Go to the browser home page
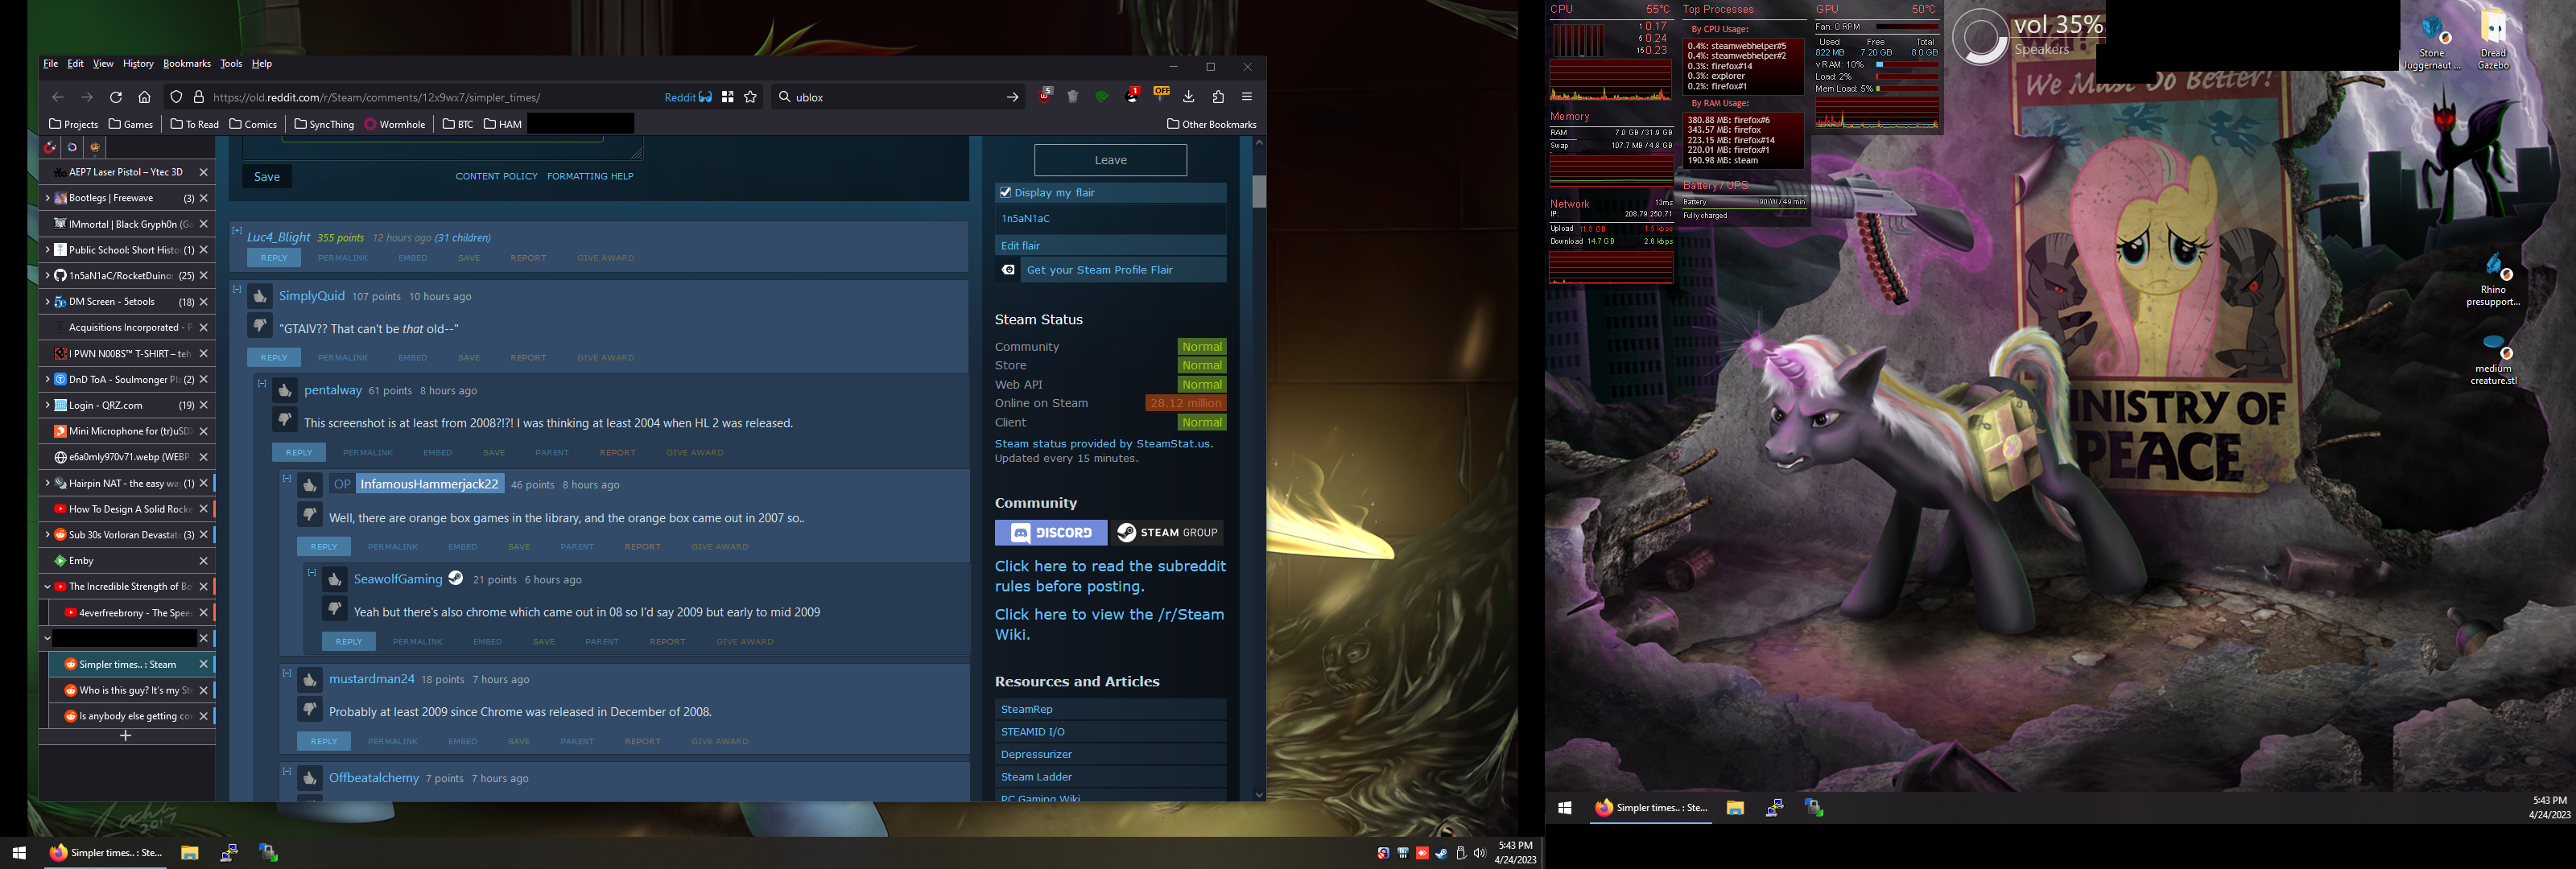 click(144, 97)
